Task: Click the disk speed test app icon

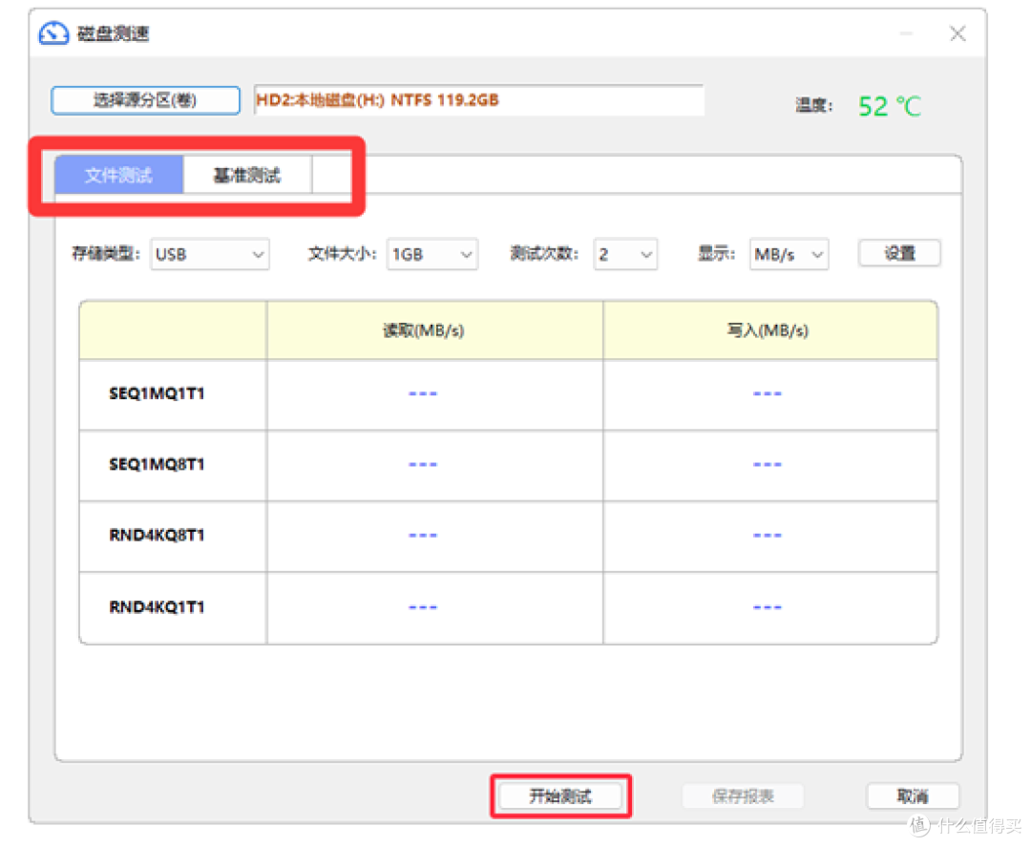Action: (53, 32)
